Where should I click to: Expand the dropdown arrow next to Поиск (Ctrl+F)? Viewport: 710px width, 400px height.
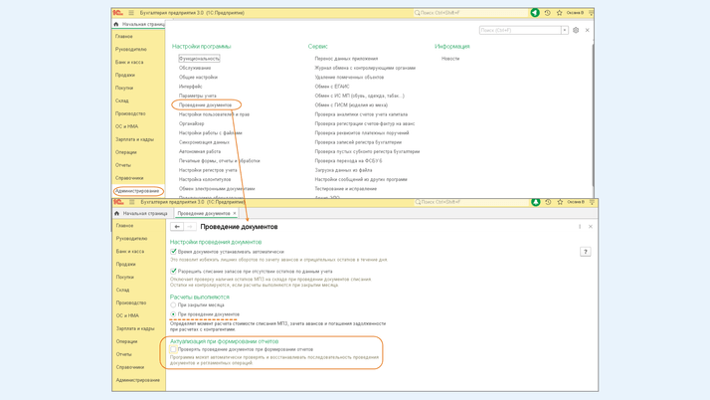(565, 31)
